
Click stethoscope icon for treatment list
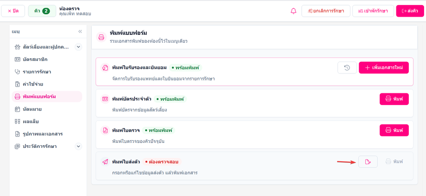click(x=18, y=72)
